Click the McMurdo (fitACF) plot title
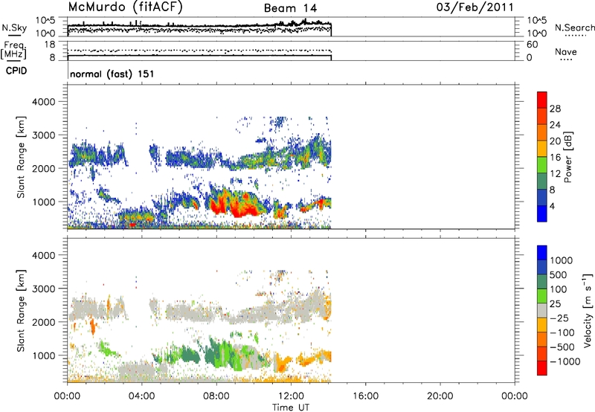This screenshot has height=412, width=595. (x=125, y=7)
